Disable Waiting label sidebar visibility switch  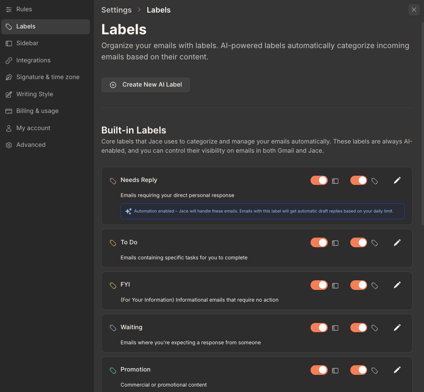point(319,328)
